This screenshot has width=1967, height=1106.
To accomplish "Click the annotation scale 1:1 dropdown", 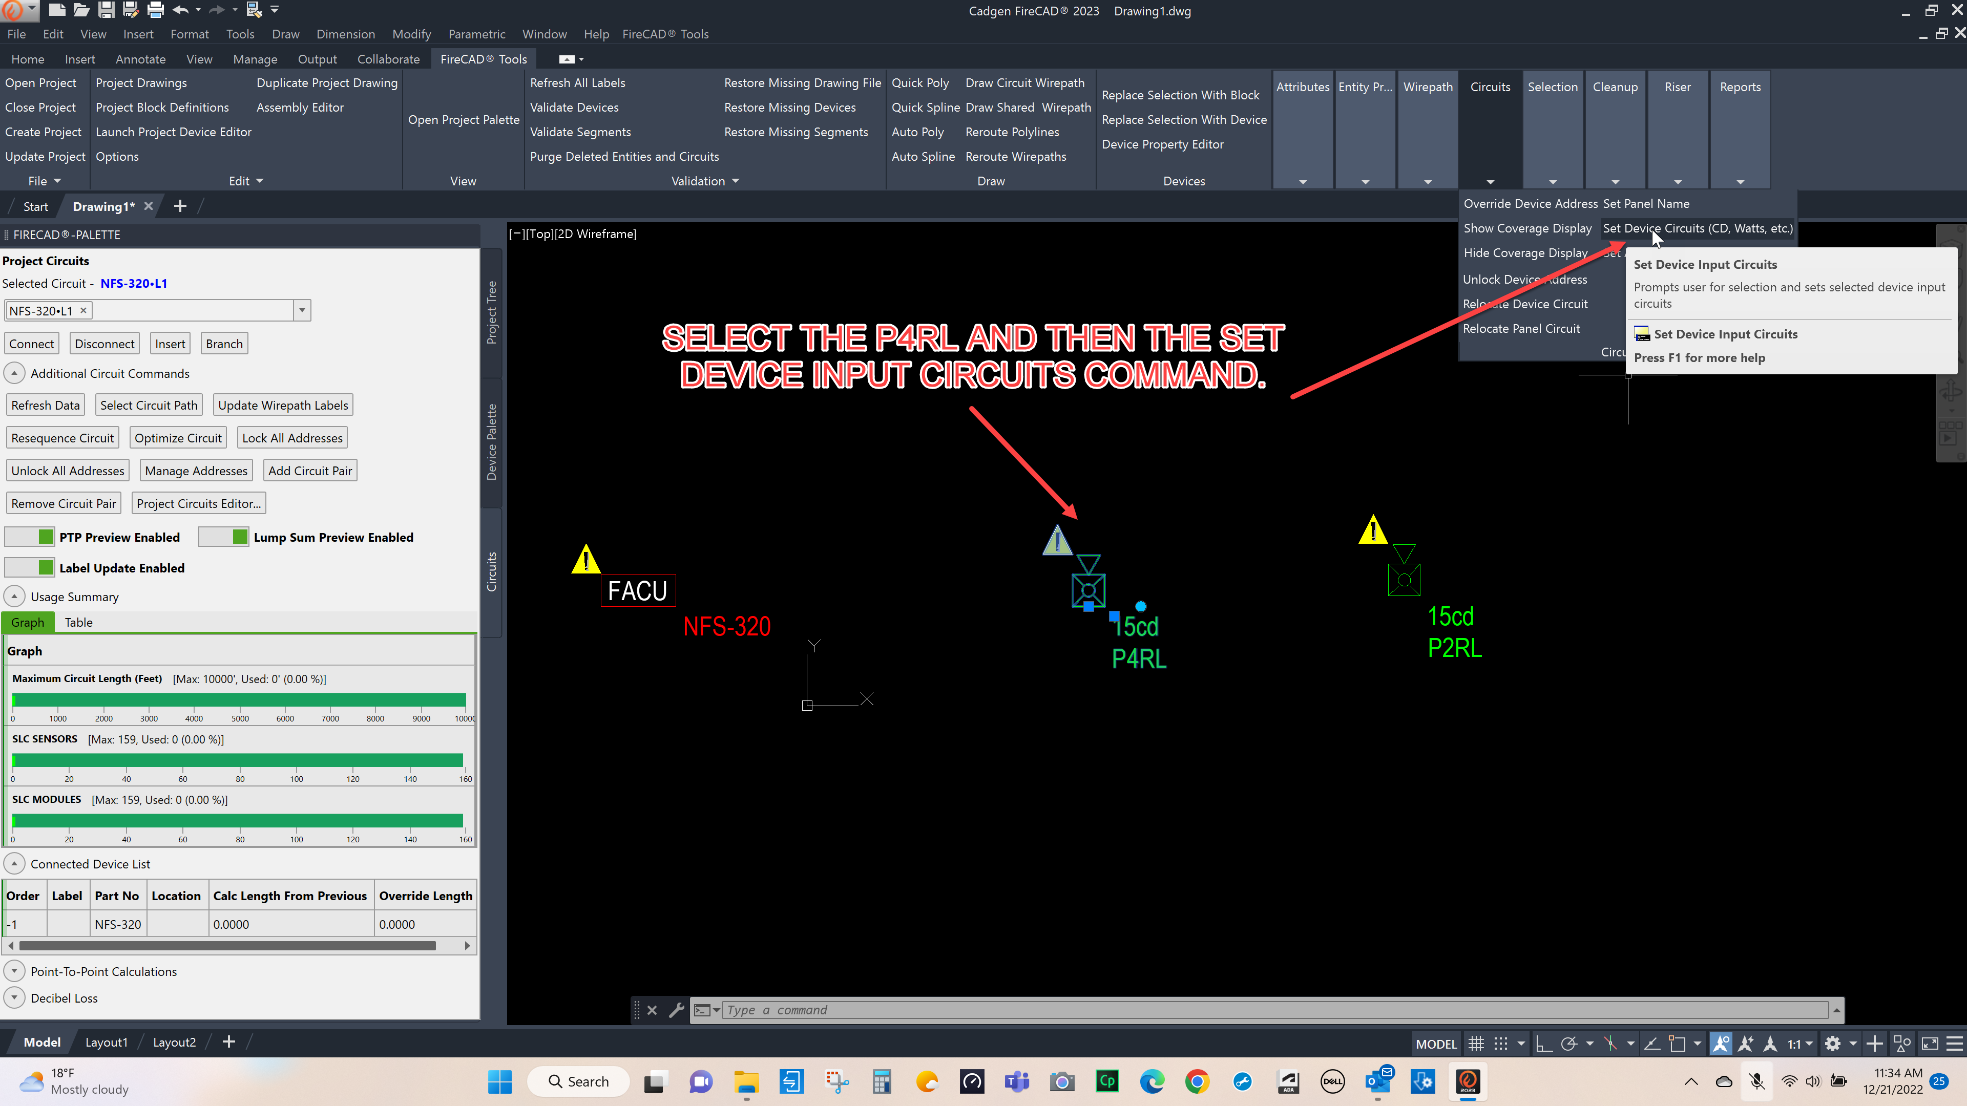I will (x=1799, y=1044).
